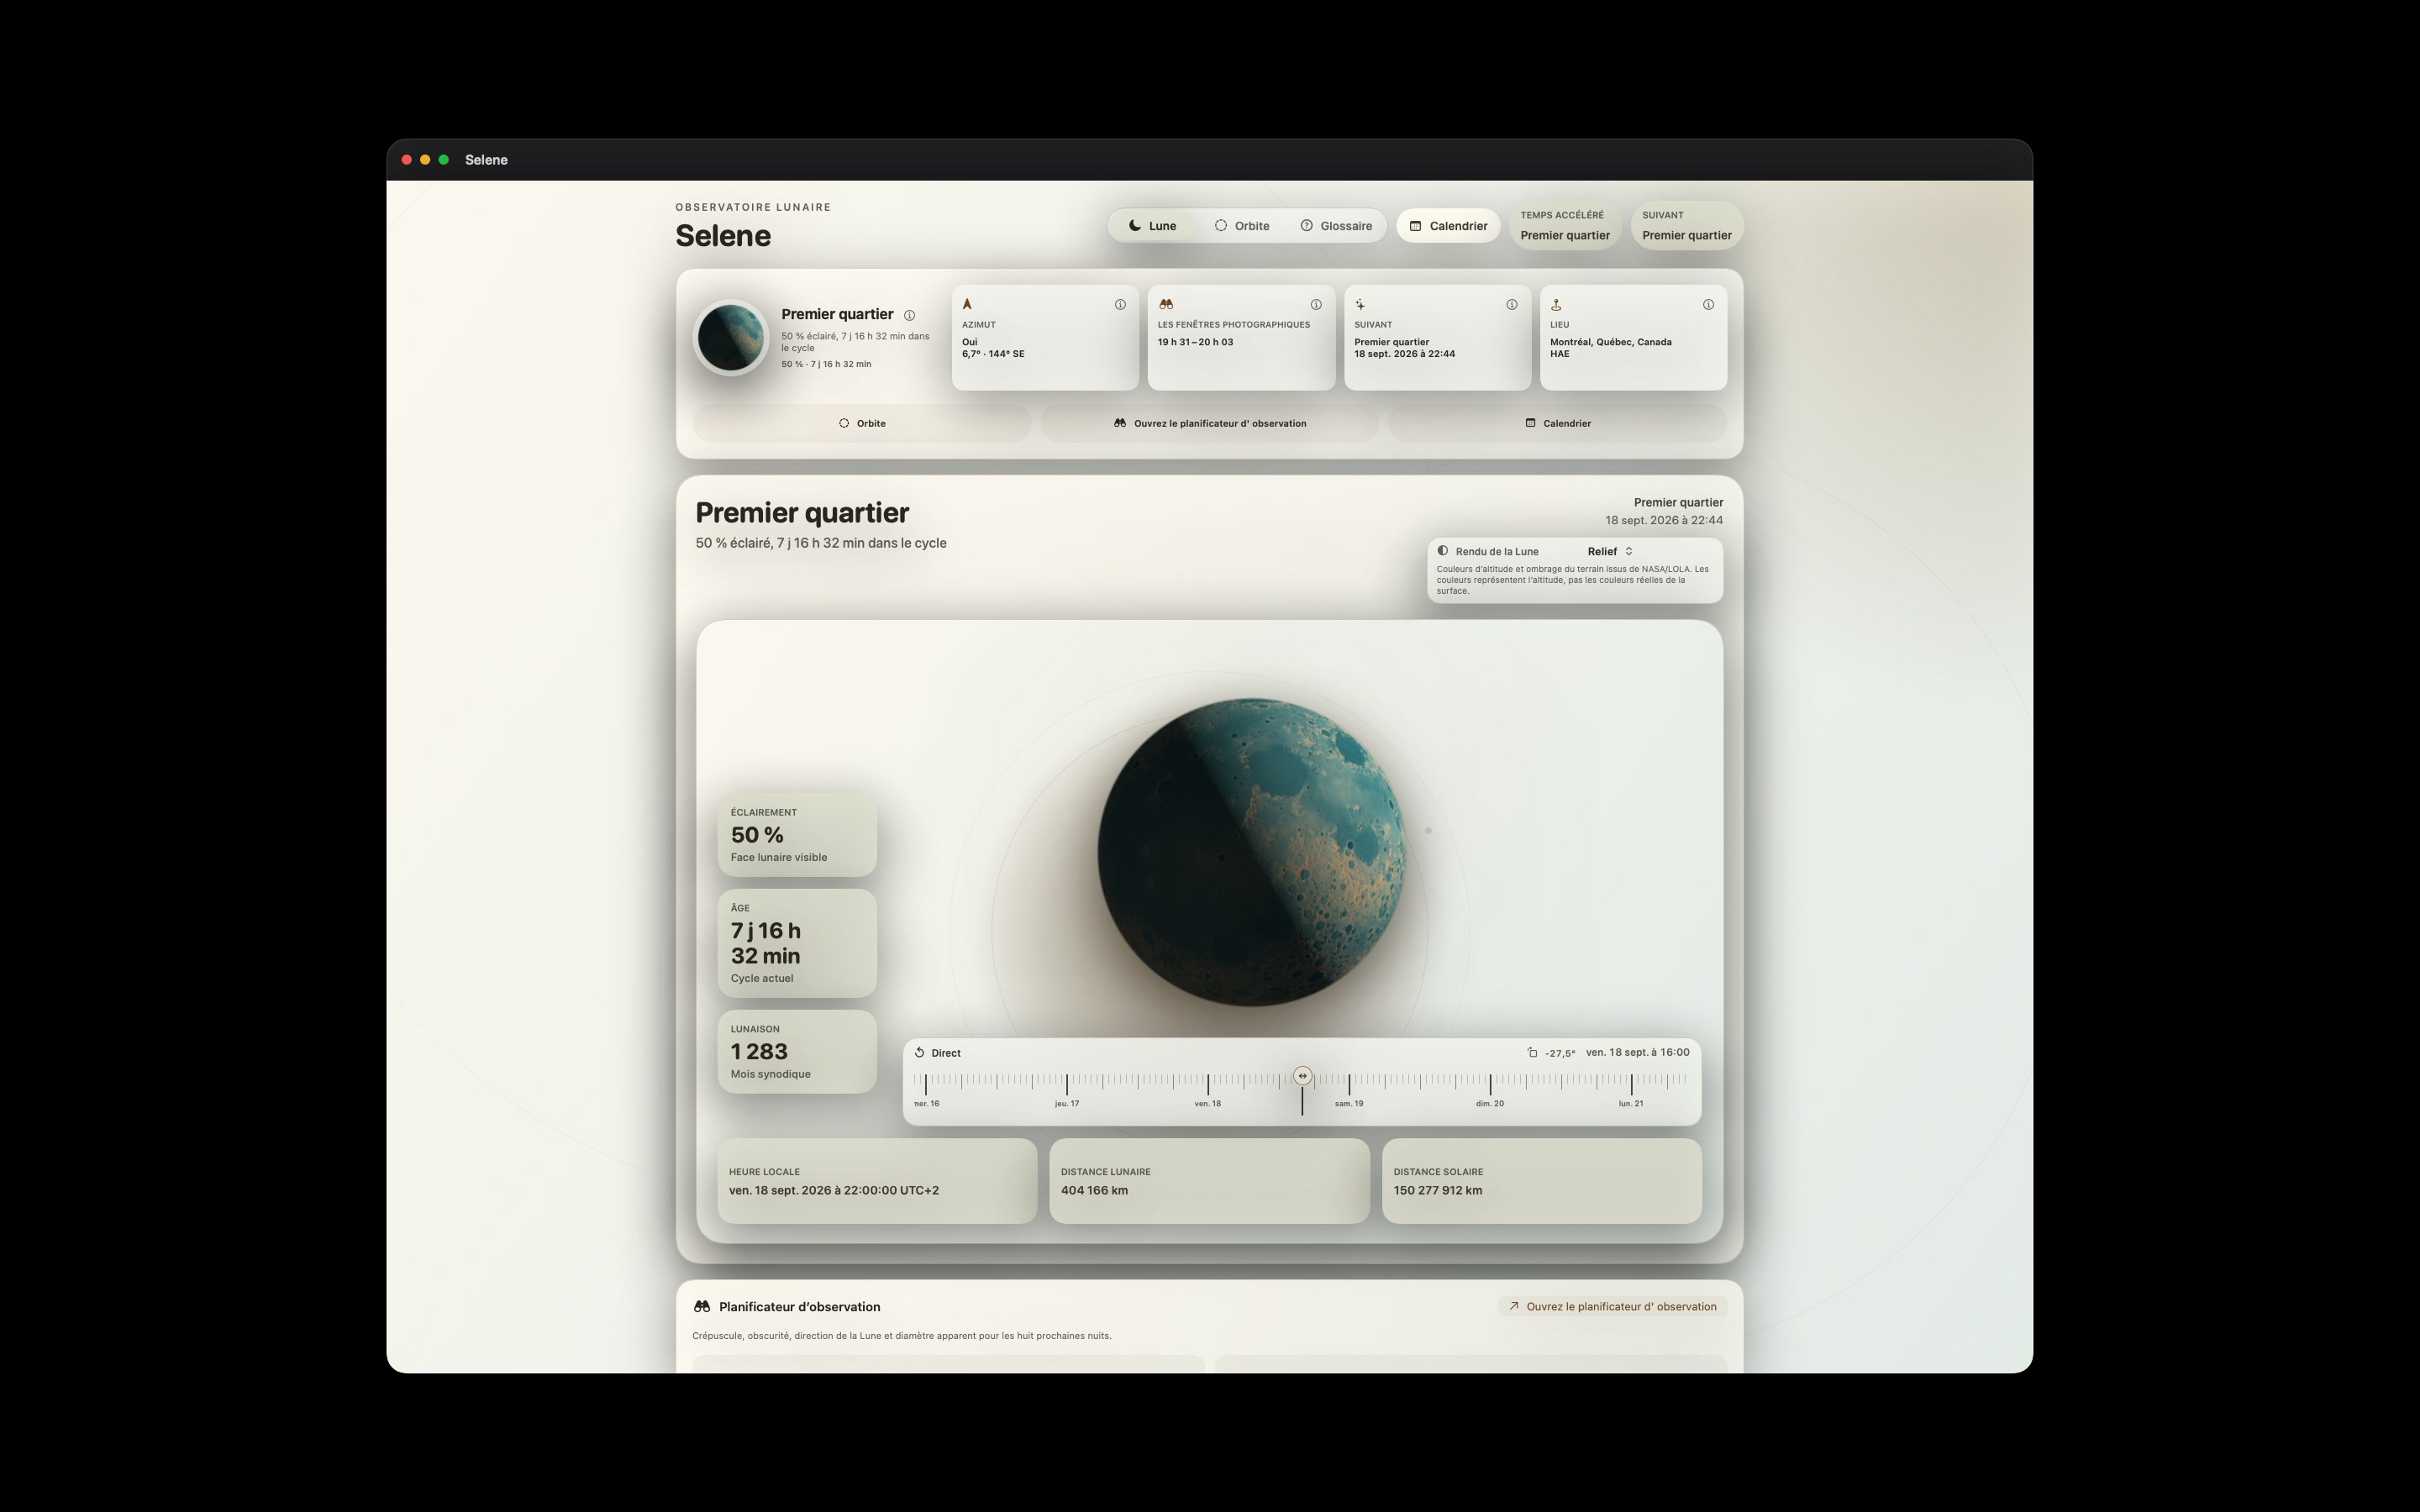The height and width of the screenshot is (1512, 2420).
Task: Click Ouvrez le planificateur button in summary panel
Action: (1210, 423)
